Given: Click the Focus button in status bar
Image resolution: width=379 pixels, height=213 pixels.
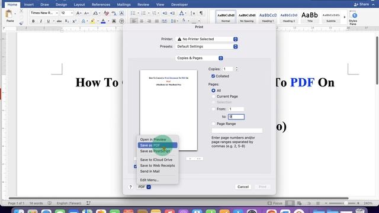Looking at the screenshot, I should (x=275, y=203).
